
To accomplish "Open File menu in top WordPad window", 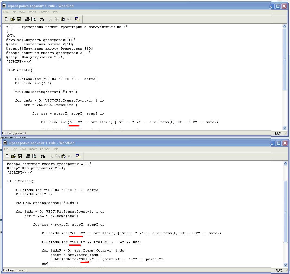I will click(5, 12).
